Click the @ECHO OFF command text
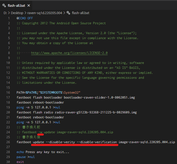The width and height of the screenshot is (177, 164). [25, 18]
